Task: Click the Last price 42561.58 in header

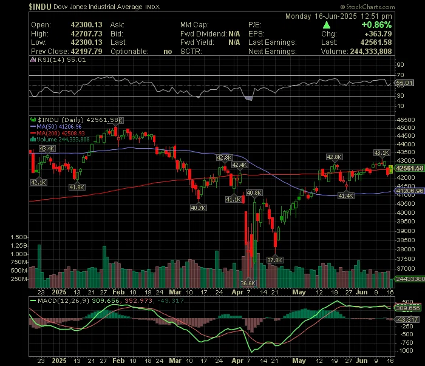Action: (376, 42)
